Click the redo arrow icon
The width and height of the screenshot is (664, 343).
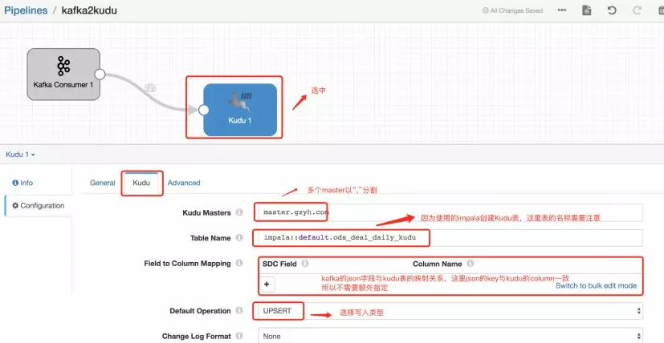[637, 10]
